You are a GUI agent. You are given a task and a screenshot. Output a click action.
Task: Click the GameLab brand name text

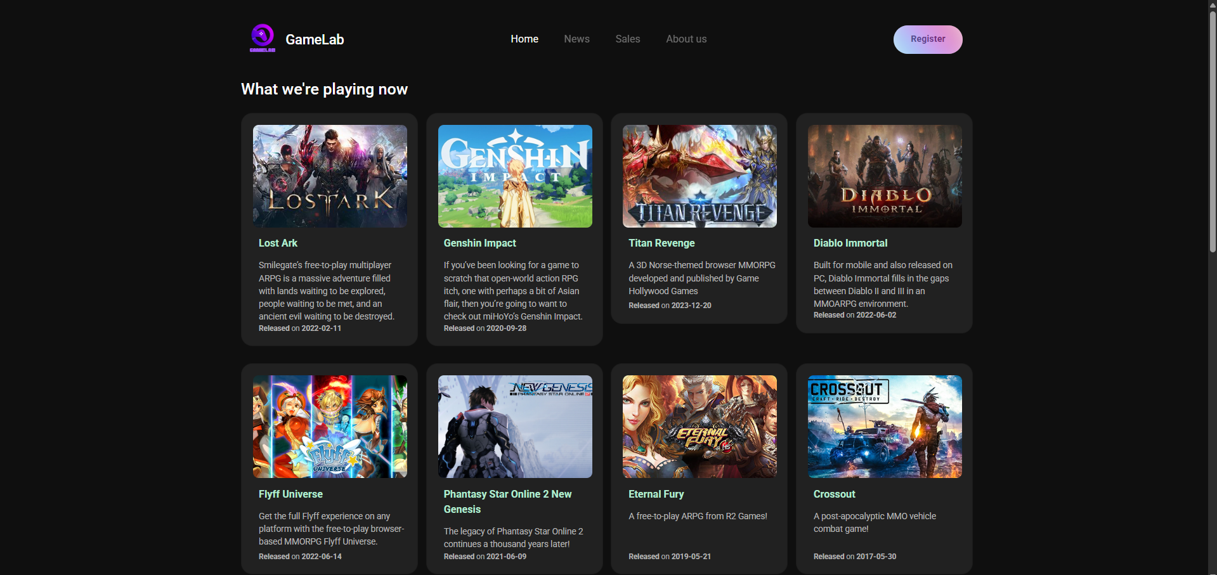(315, 39)
